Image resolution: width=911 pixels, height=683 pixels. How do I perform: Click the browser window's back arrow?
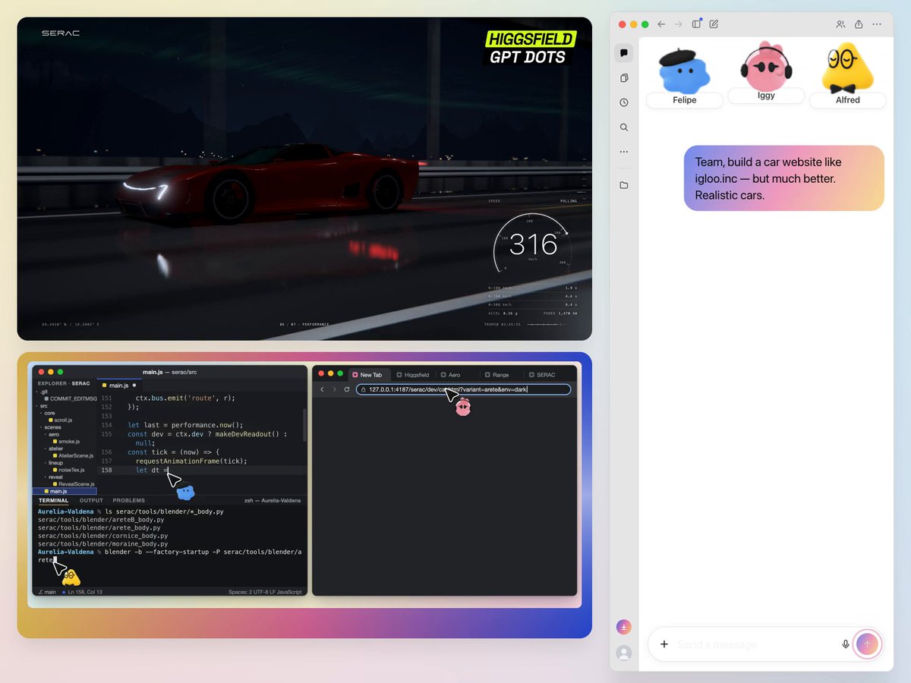[x=322, y=389]
